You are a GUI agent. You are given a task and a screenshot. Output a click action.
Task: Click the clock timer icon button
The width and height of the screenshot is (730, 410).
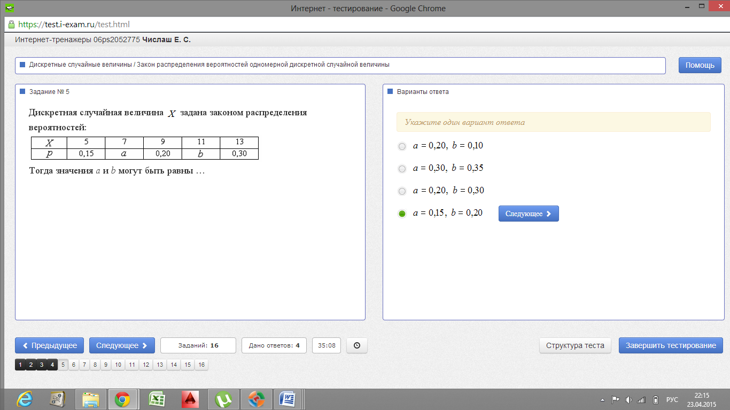pyautogui.click(x=357, y=345)
